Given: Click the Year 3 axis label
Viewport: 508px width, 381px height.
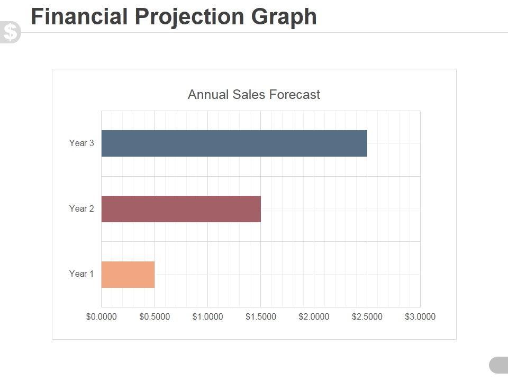Looking at the screenshot, I should [81, 143].
